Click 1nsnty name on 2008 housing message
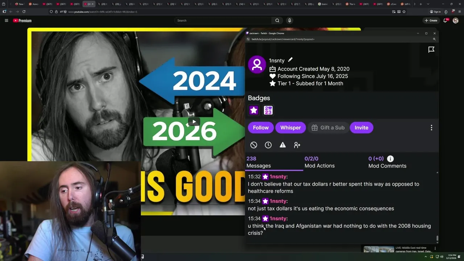The image size is (464, 261). [278, 219]
